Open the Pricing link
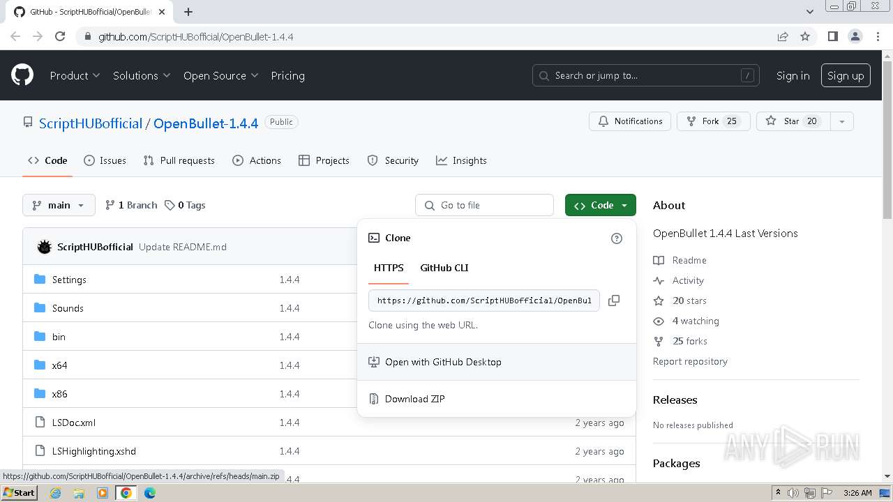This screenshot has height=502, width=893. 287,75
